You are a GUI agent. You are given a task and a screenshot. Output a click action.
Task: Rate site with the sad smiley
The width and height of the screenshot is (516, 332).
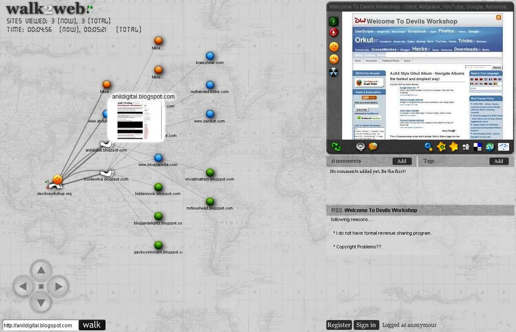click(334, 59)
